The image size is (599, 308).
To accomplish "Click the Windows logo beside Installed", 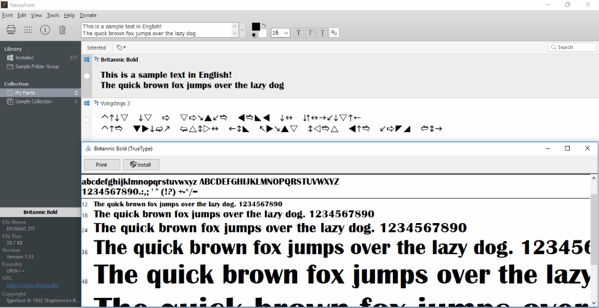I will pos(10,57).
